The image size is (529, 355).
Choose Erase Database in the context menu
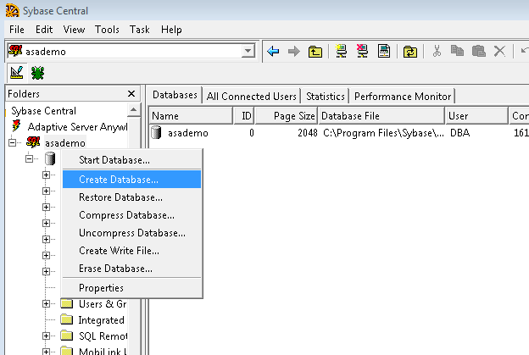click(x=115, y=269)
